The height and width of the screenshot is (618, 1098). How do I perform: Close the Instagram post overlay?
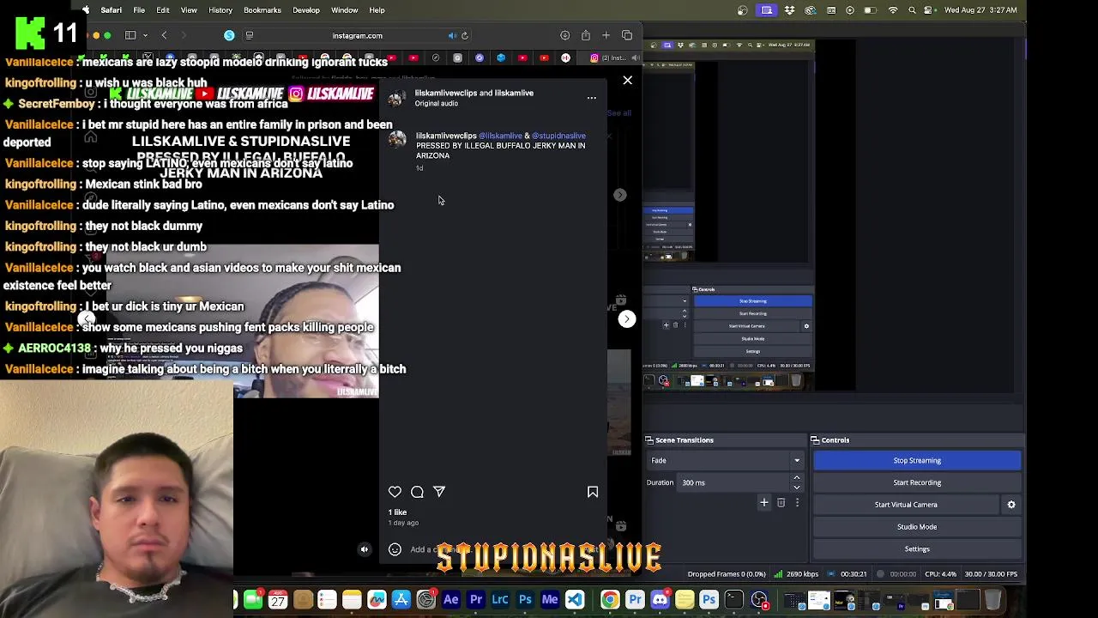(627, 80)
